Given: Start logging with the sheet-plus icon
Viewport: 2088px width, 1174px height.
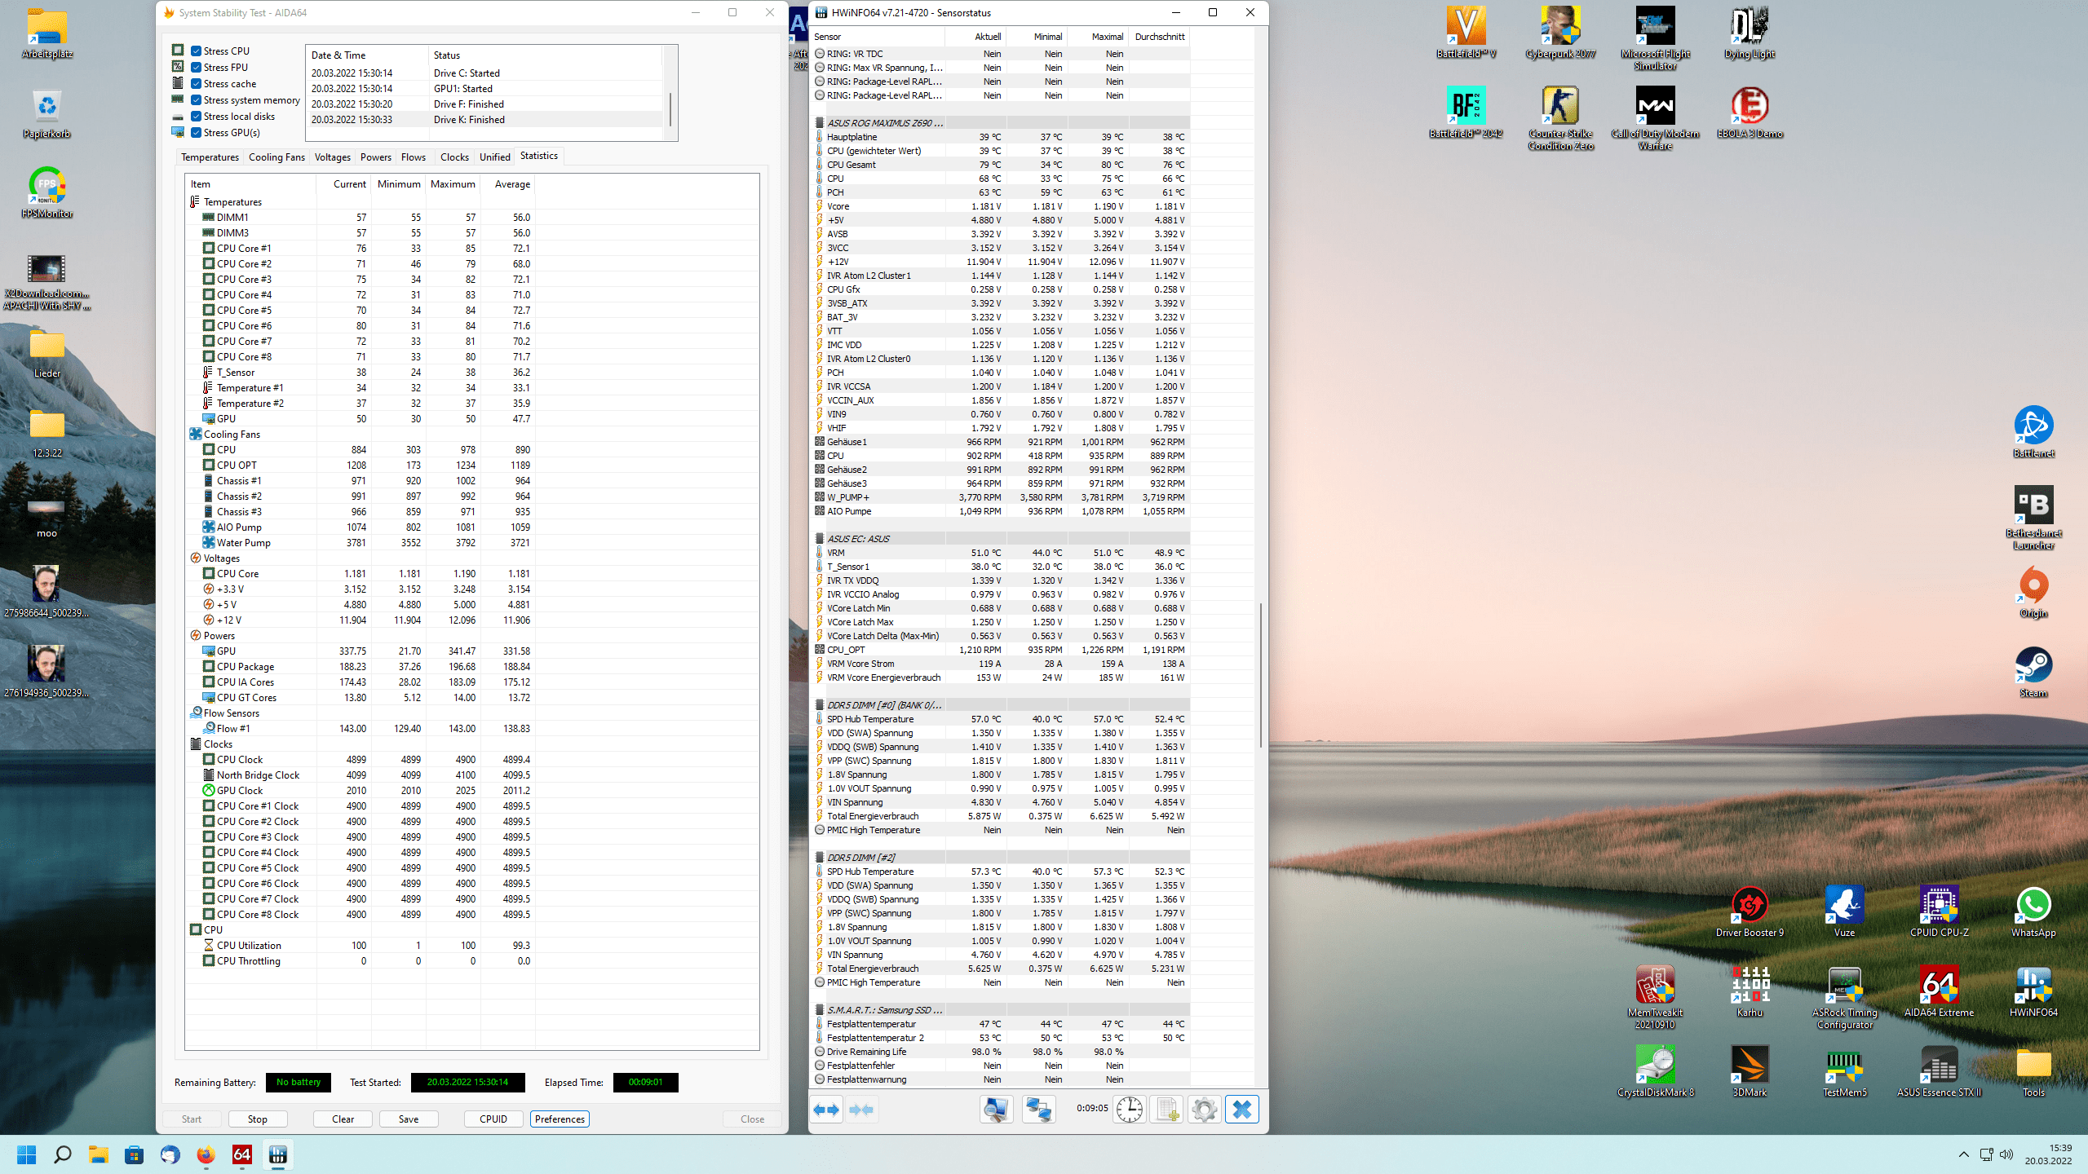Looking at the screenshot, I should point(1166,1110).
